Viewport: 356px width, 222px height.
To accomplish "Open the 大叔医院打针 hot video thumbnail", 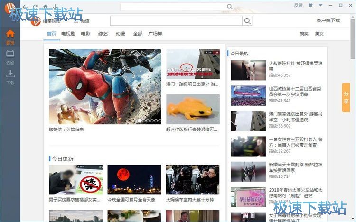I will [x=248, y=70].
